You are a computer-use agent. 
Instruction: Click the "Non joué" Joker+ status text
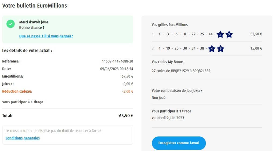pyautogui.click(x=159, y=98)
